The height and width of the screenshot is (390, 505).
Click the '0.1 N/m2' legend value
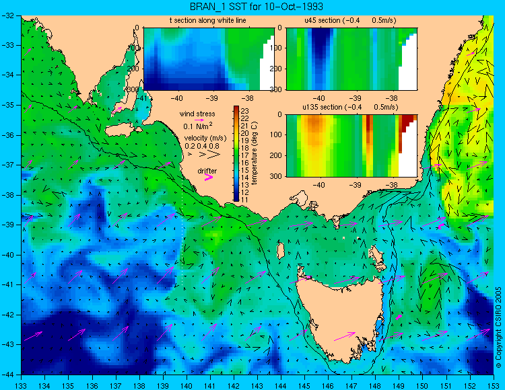click(x=198, y=126)
